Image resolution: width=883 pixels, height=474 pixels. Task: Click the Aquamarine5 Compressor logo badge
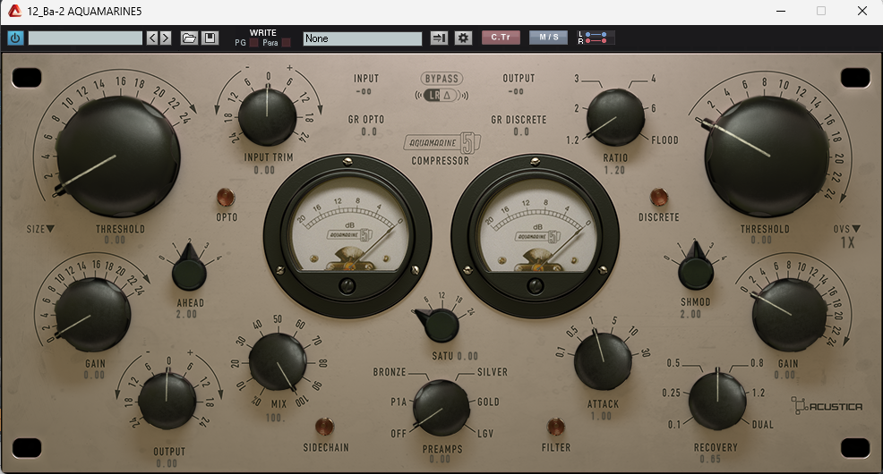click(x=442, y=143)
